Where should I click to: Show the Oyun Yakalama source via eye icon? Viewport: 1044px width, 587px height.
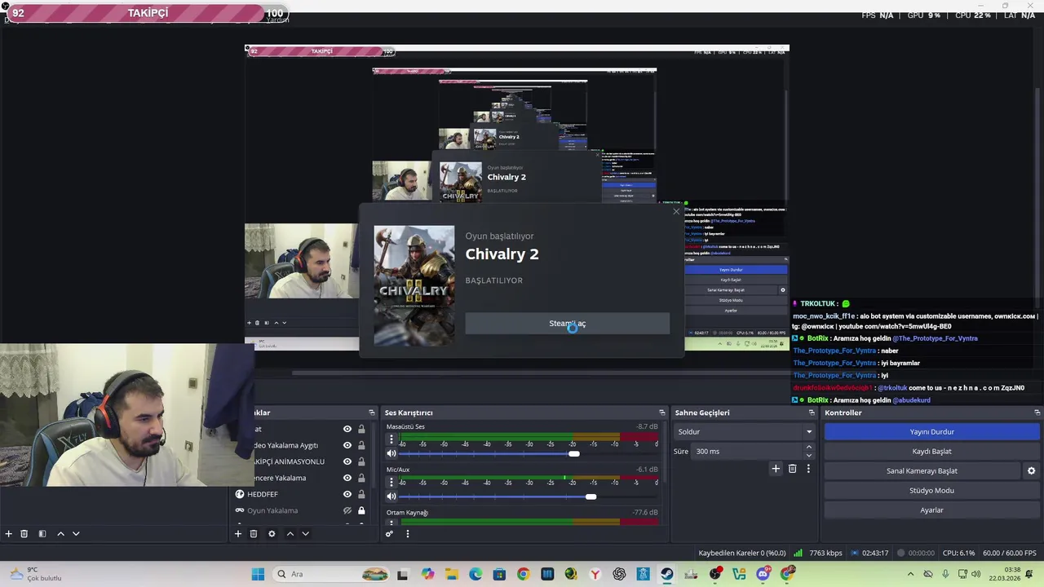347,510
